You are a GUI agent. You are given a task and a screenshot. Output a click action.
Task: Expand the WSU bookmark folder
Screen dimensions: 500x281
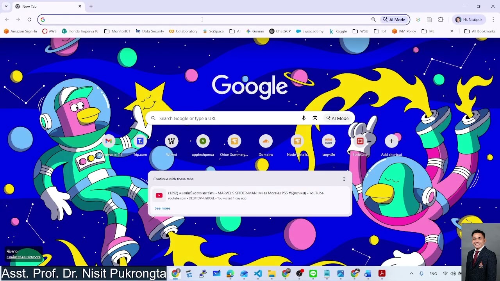click(x=361, y=31)
